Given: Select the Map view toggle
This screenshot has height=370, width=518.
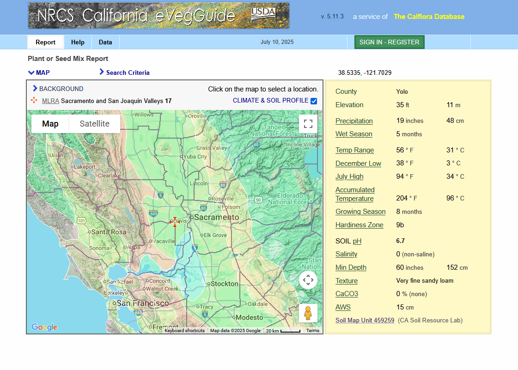Looking at the screenshot, I should tap(50, 124).
